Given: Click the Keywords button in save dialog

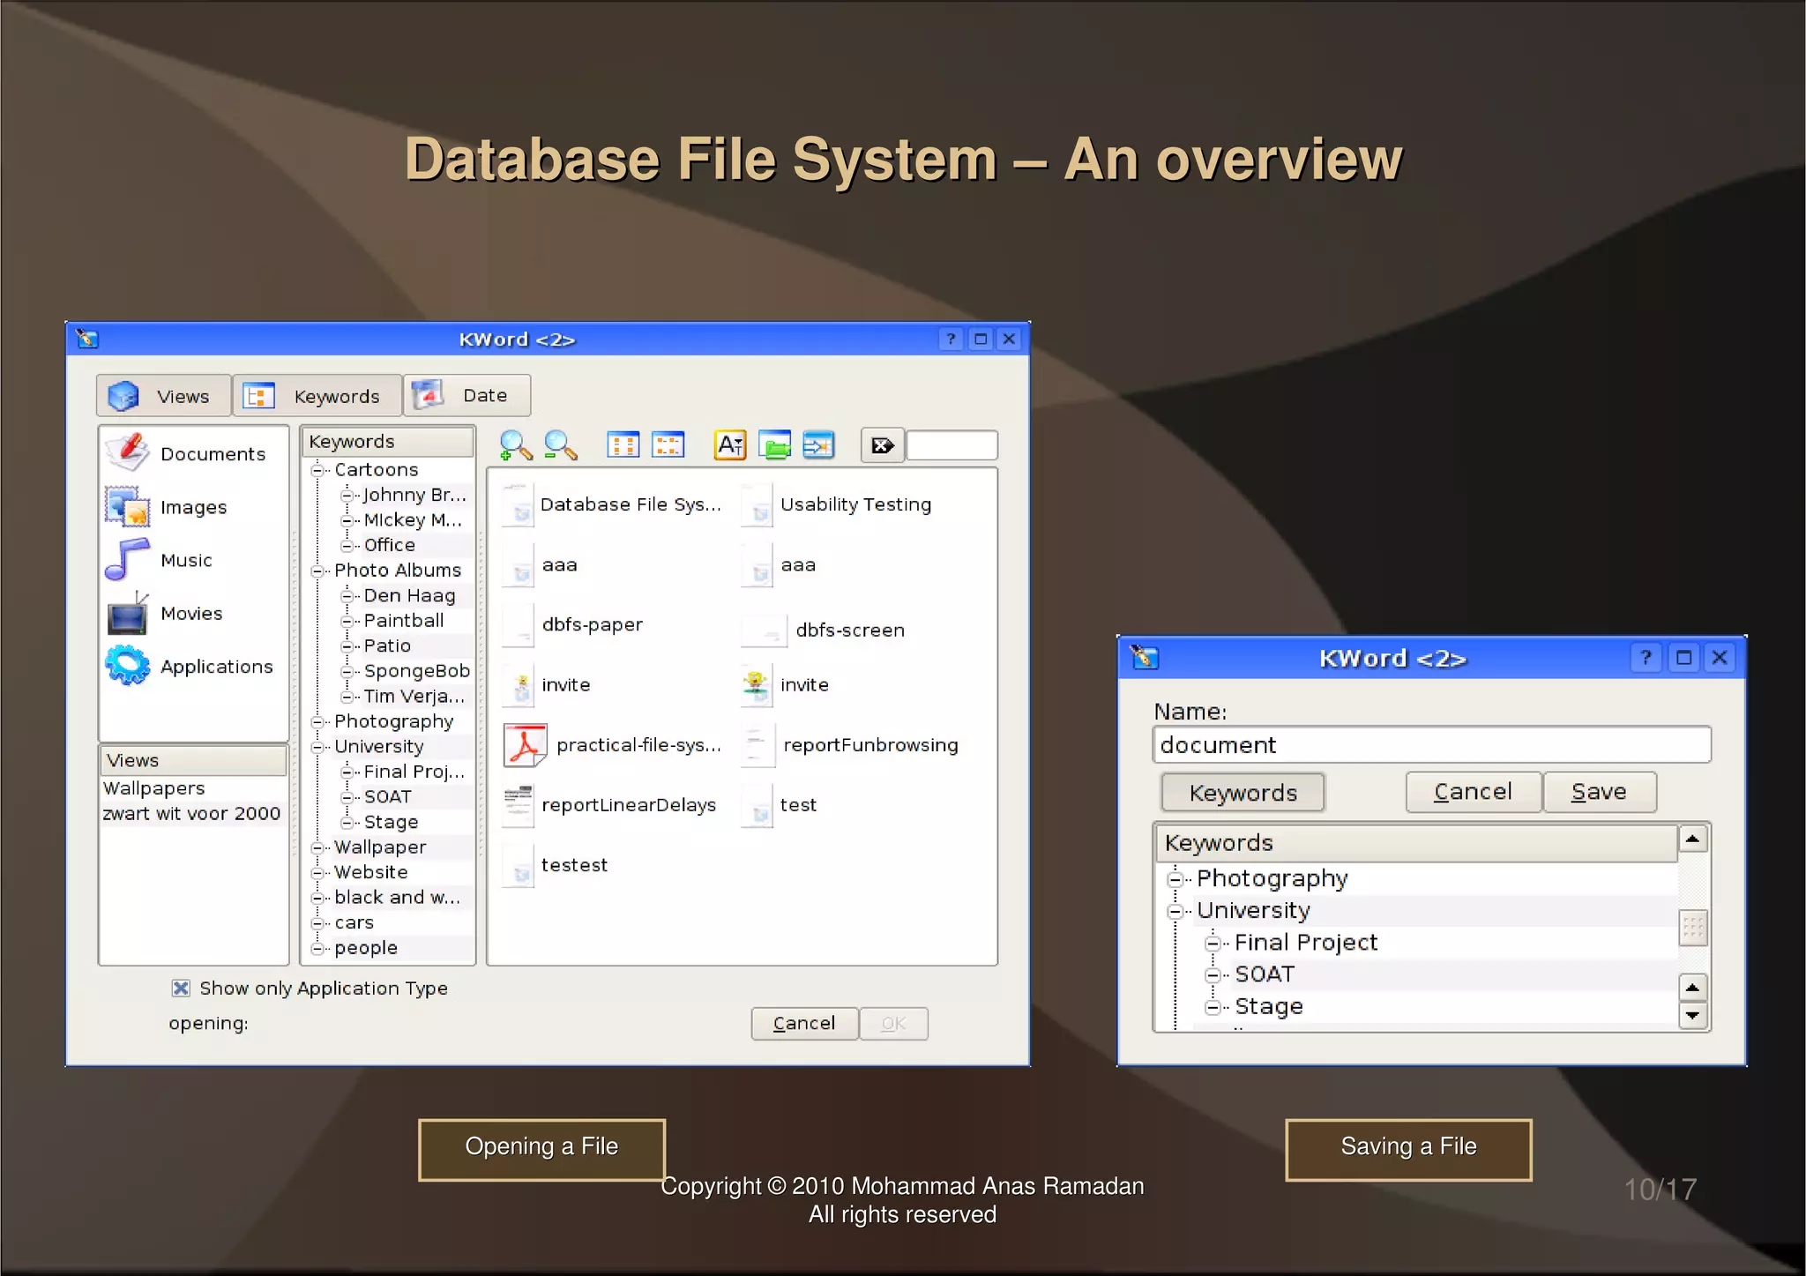Looking at the screenshot, I should click(1243, 792).
